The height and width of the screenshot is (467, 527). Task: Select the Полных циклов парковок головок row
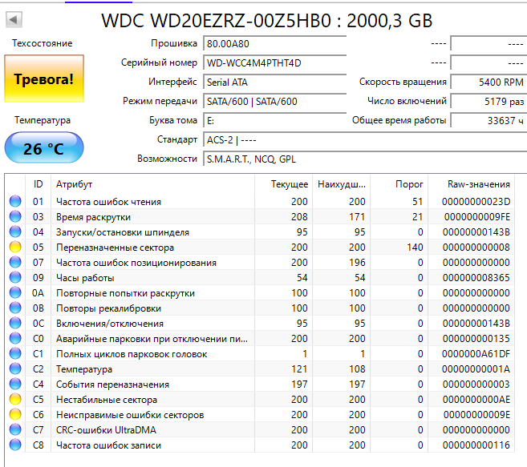pos(259,353)
